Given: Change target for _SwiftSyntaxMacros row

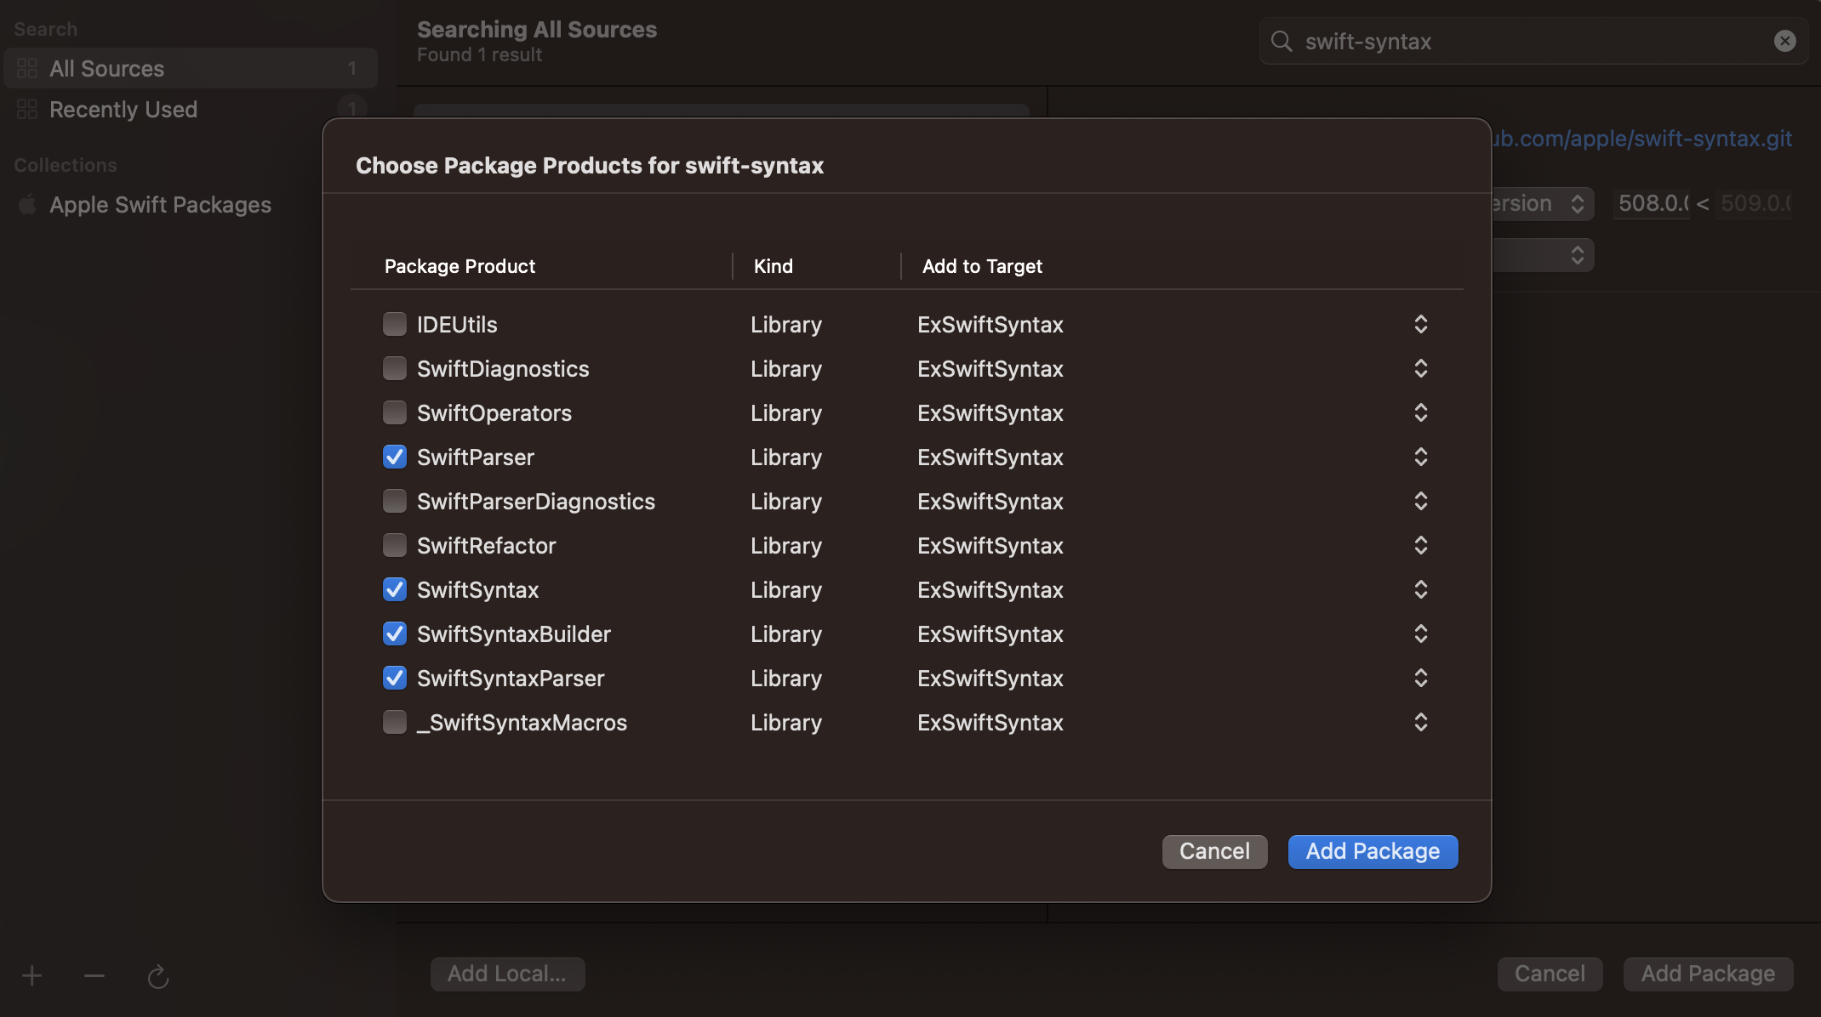Looking at the screenshot, I should 1420,722.
